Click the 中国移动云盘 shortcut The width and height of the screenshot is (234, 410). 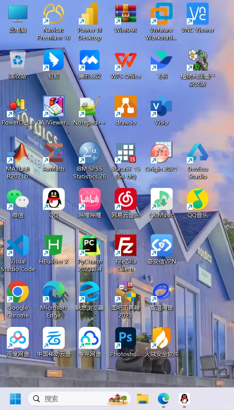[x=54, y=338]
